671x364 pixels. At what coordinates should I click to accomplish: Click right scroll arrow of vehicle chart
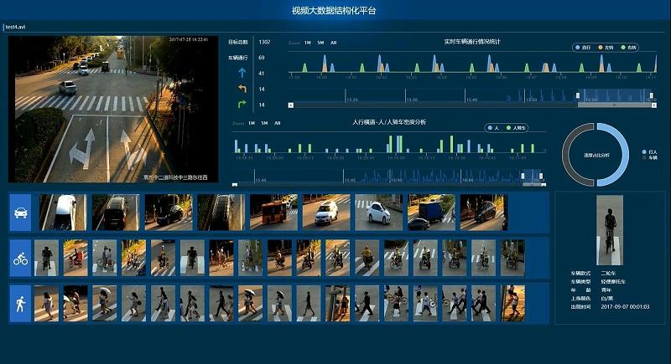(x=654, y=105)
